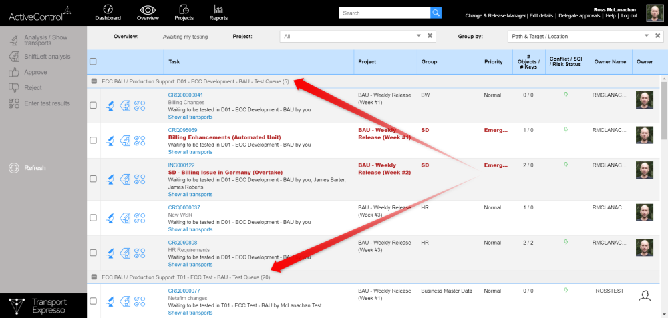Click ShiftLeft icon for INC000122 row

click(x=124, y=179)
